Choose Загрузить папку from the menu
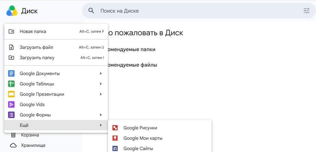The height and width of the screenshot is (152, 316). tap(56, 58)
